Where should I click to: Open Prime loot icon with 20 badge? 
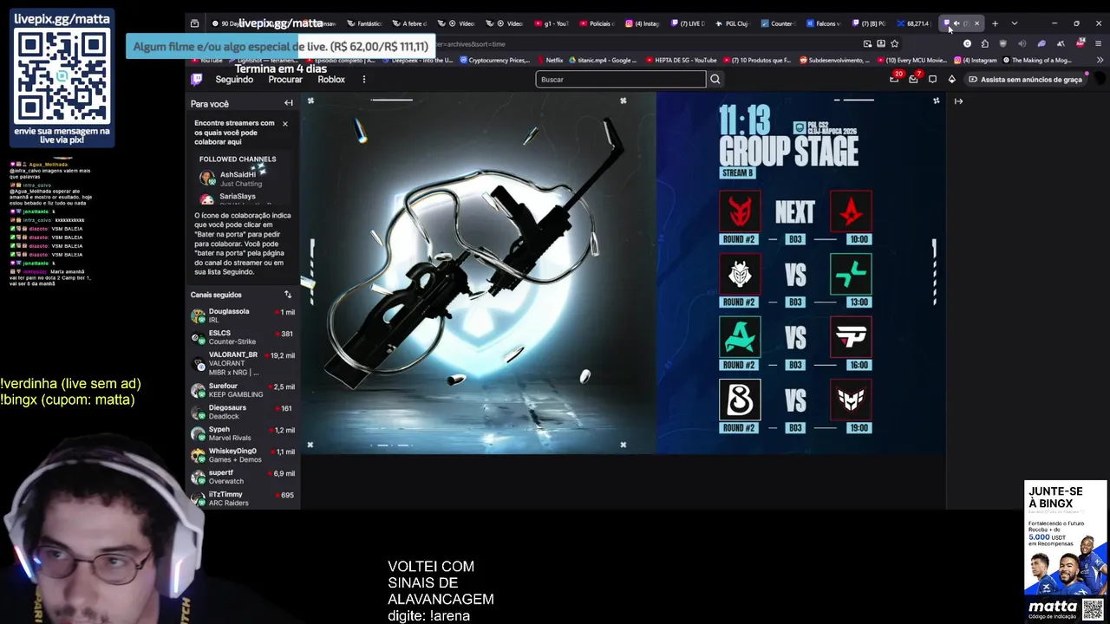click(894, 79)
